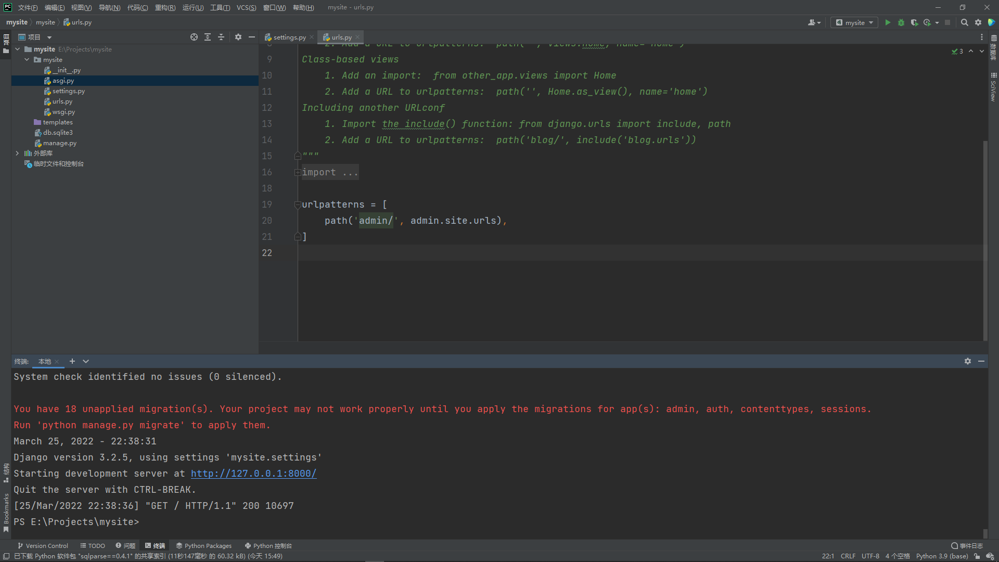This screenshot has width=999, height=562.
Task: Open the SciView side panel
Action: point(994,87)
